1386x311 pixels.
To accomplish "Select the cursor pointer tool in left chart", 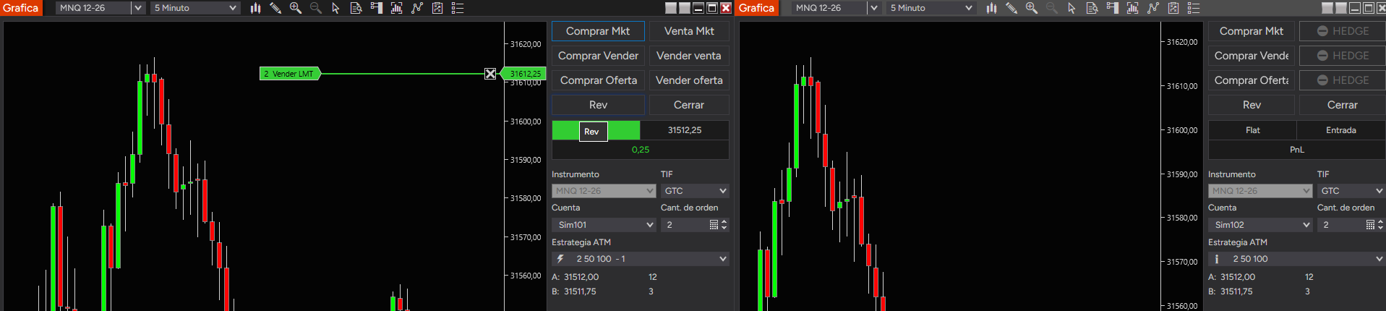I will [335, 8].
